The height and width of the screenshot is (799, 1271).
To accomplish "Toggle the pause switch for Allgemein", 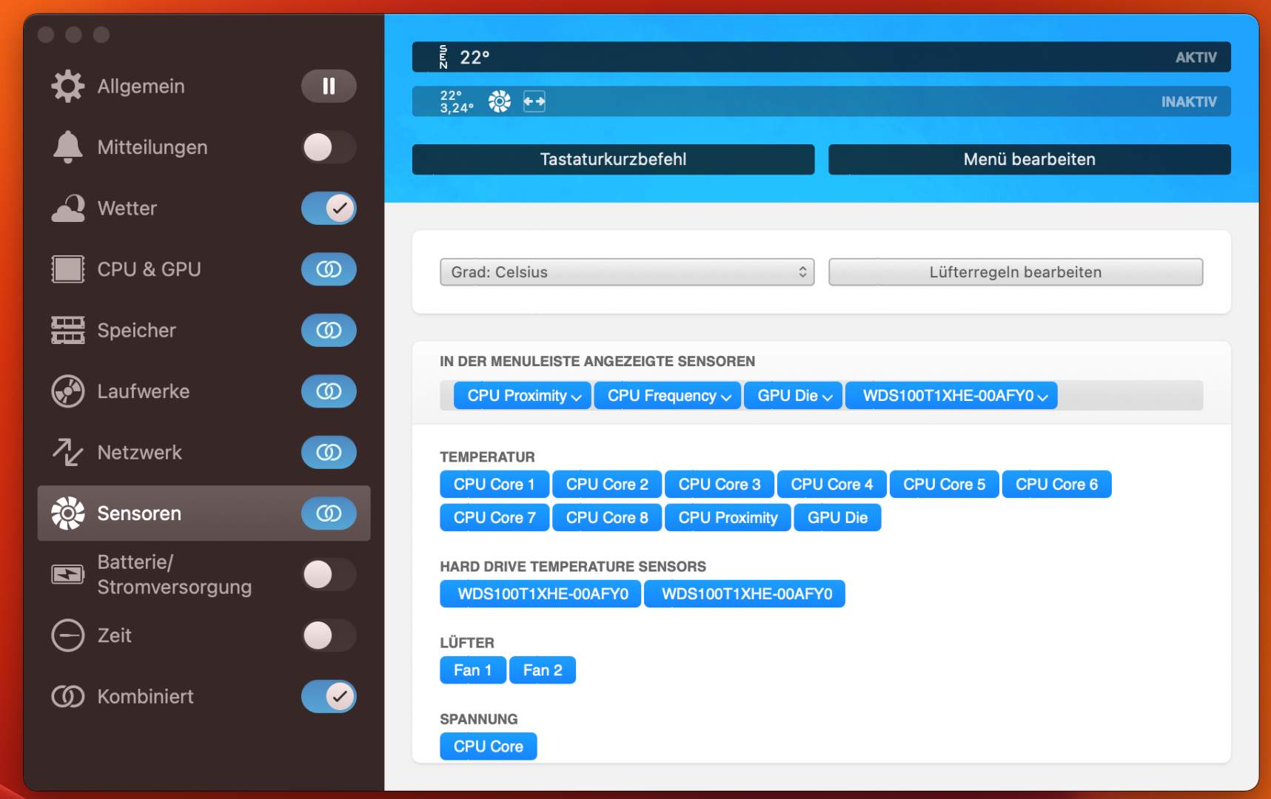I will point(329,86).
